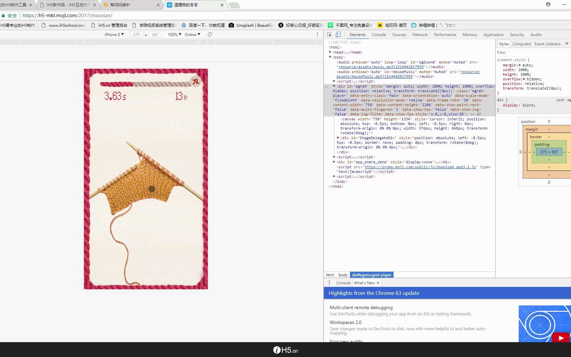Click the Styles Filter input field
The height and width of the screenshot is (357, 571).
point(533,53)
